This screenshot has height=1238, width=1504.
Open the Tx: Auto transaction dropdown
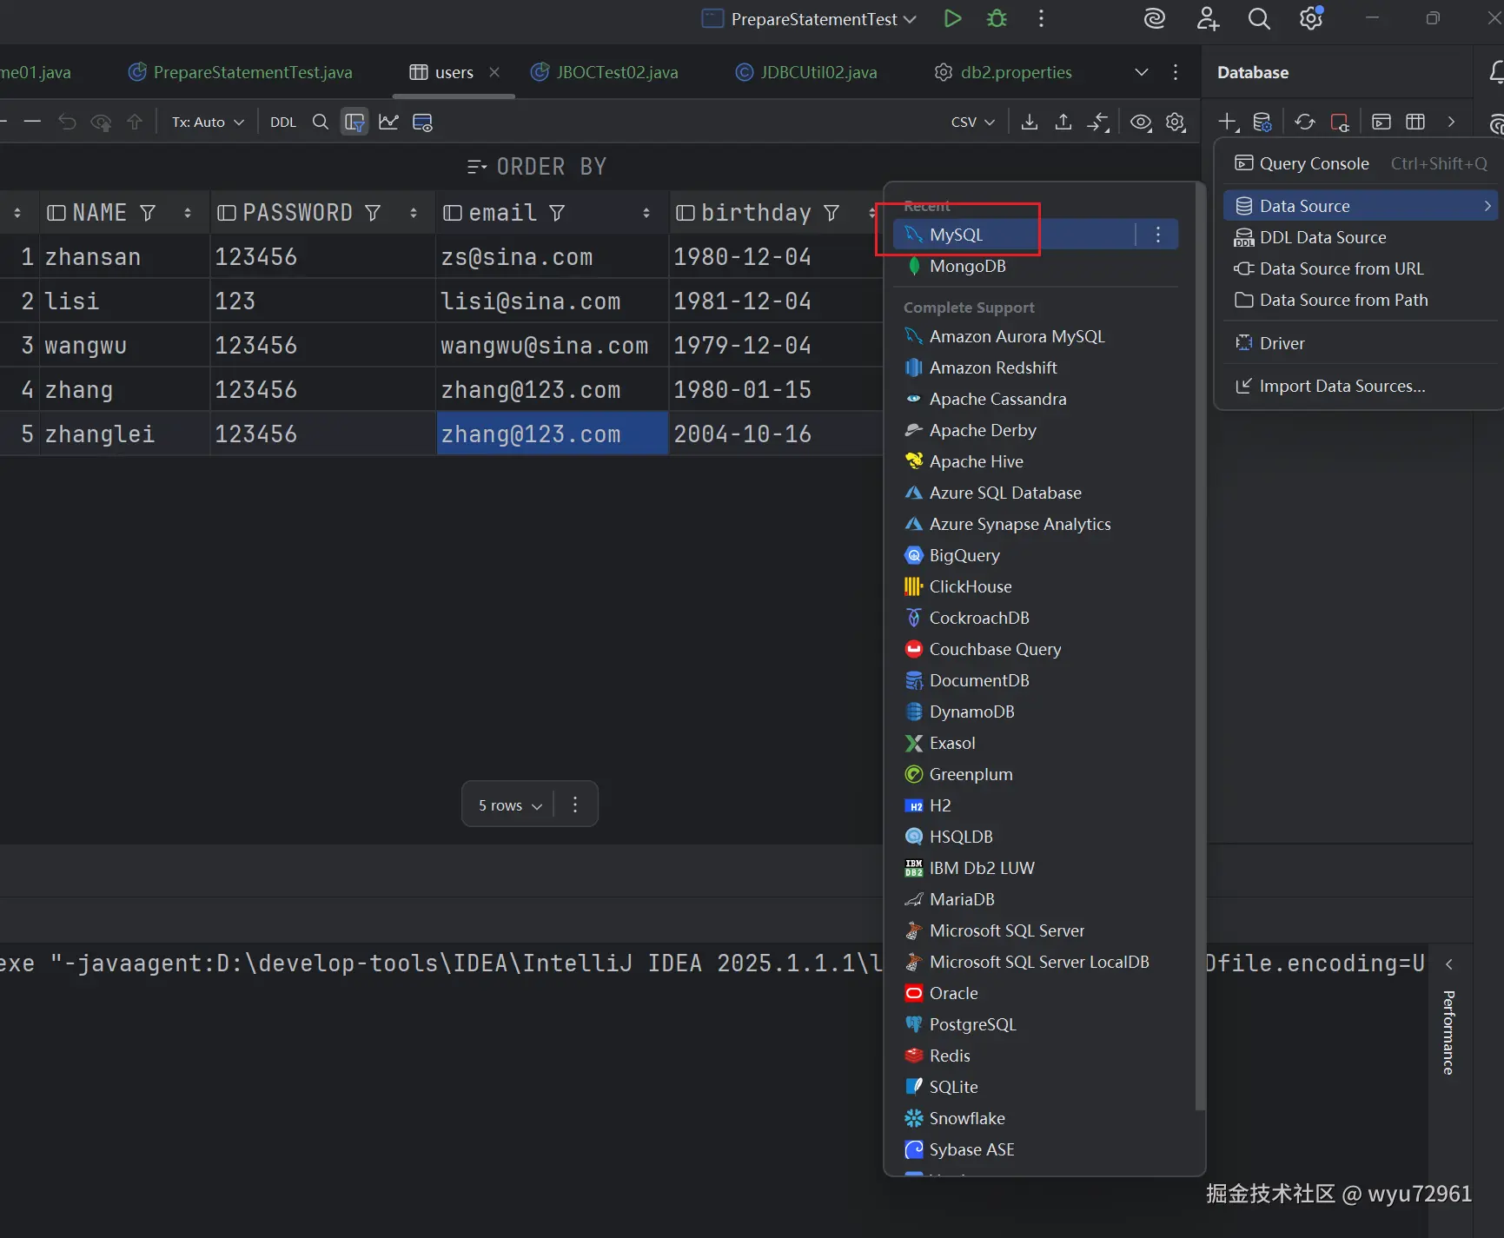point(207,122)
